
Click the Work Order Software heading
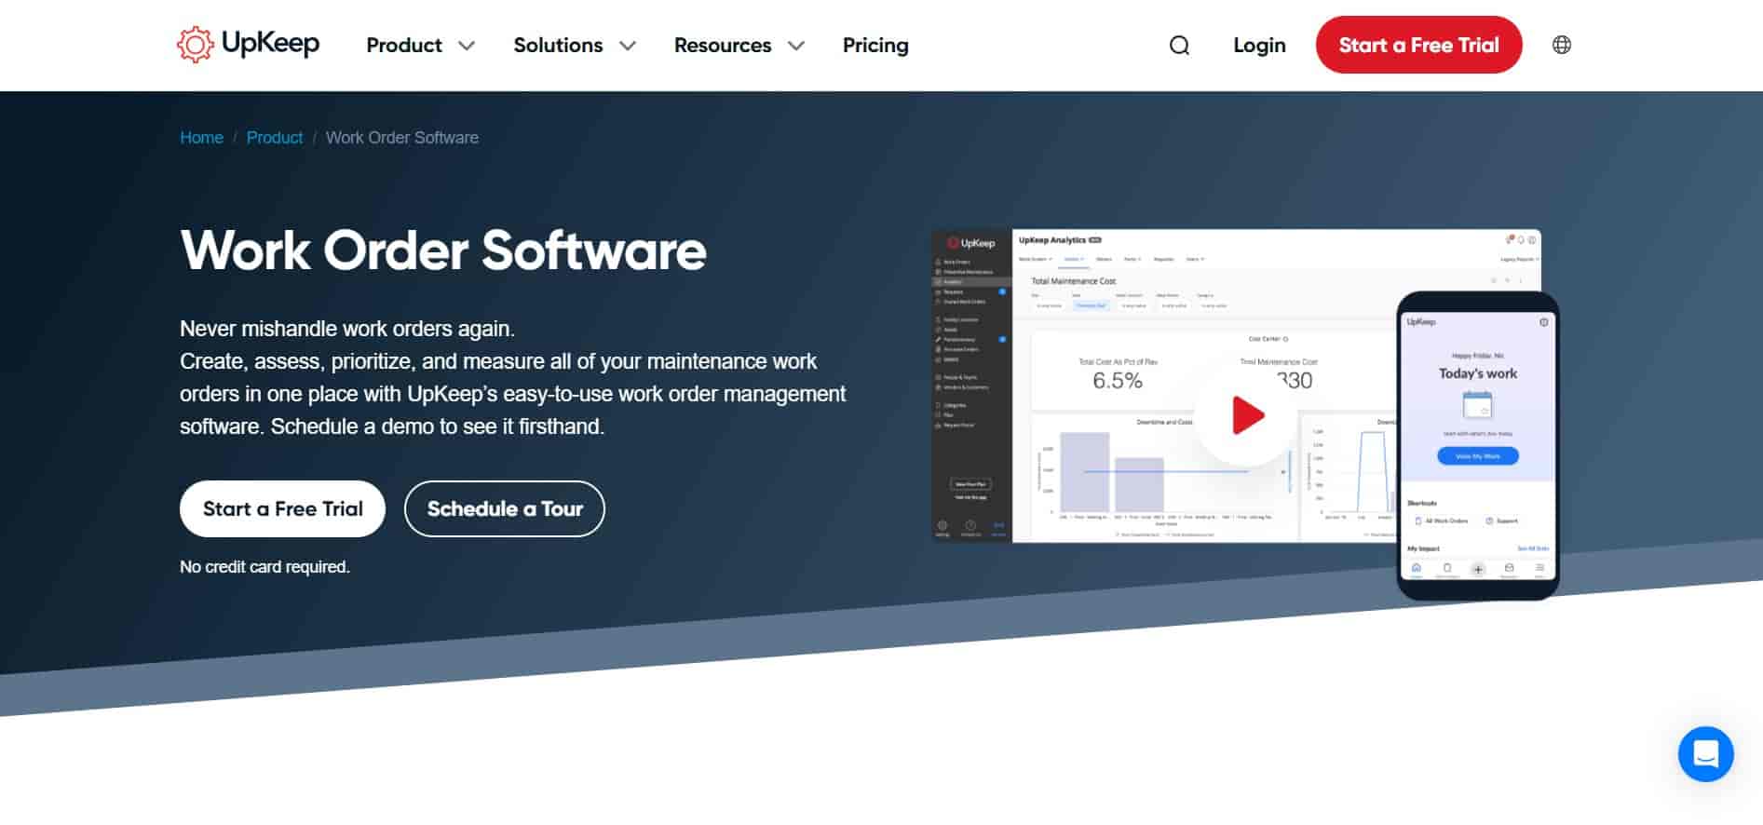point(443,250)
